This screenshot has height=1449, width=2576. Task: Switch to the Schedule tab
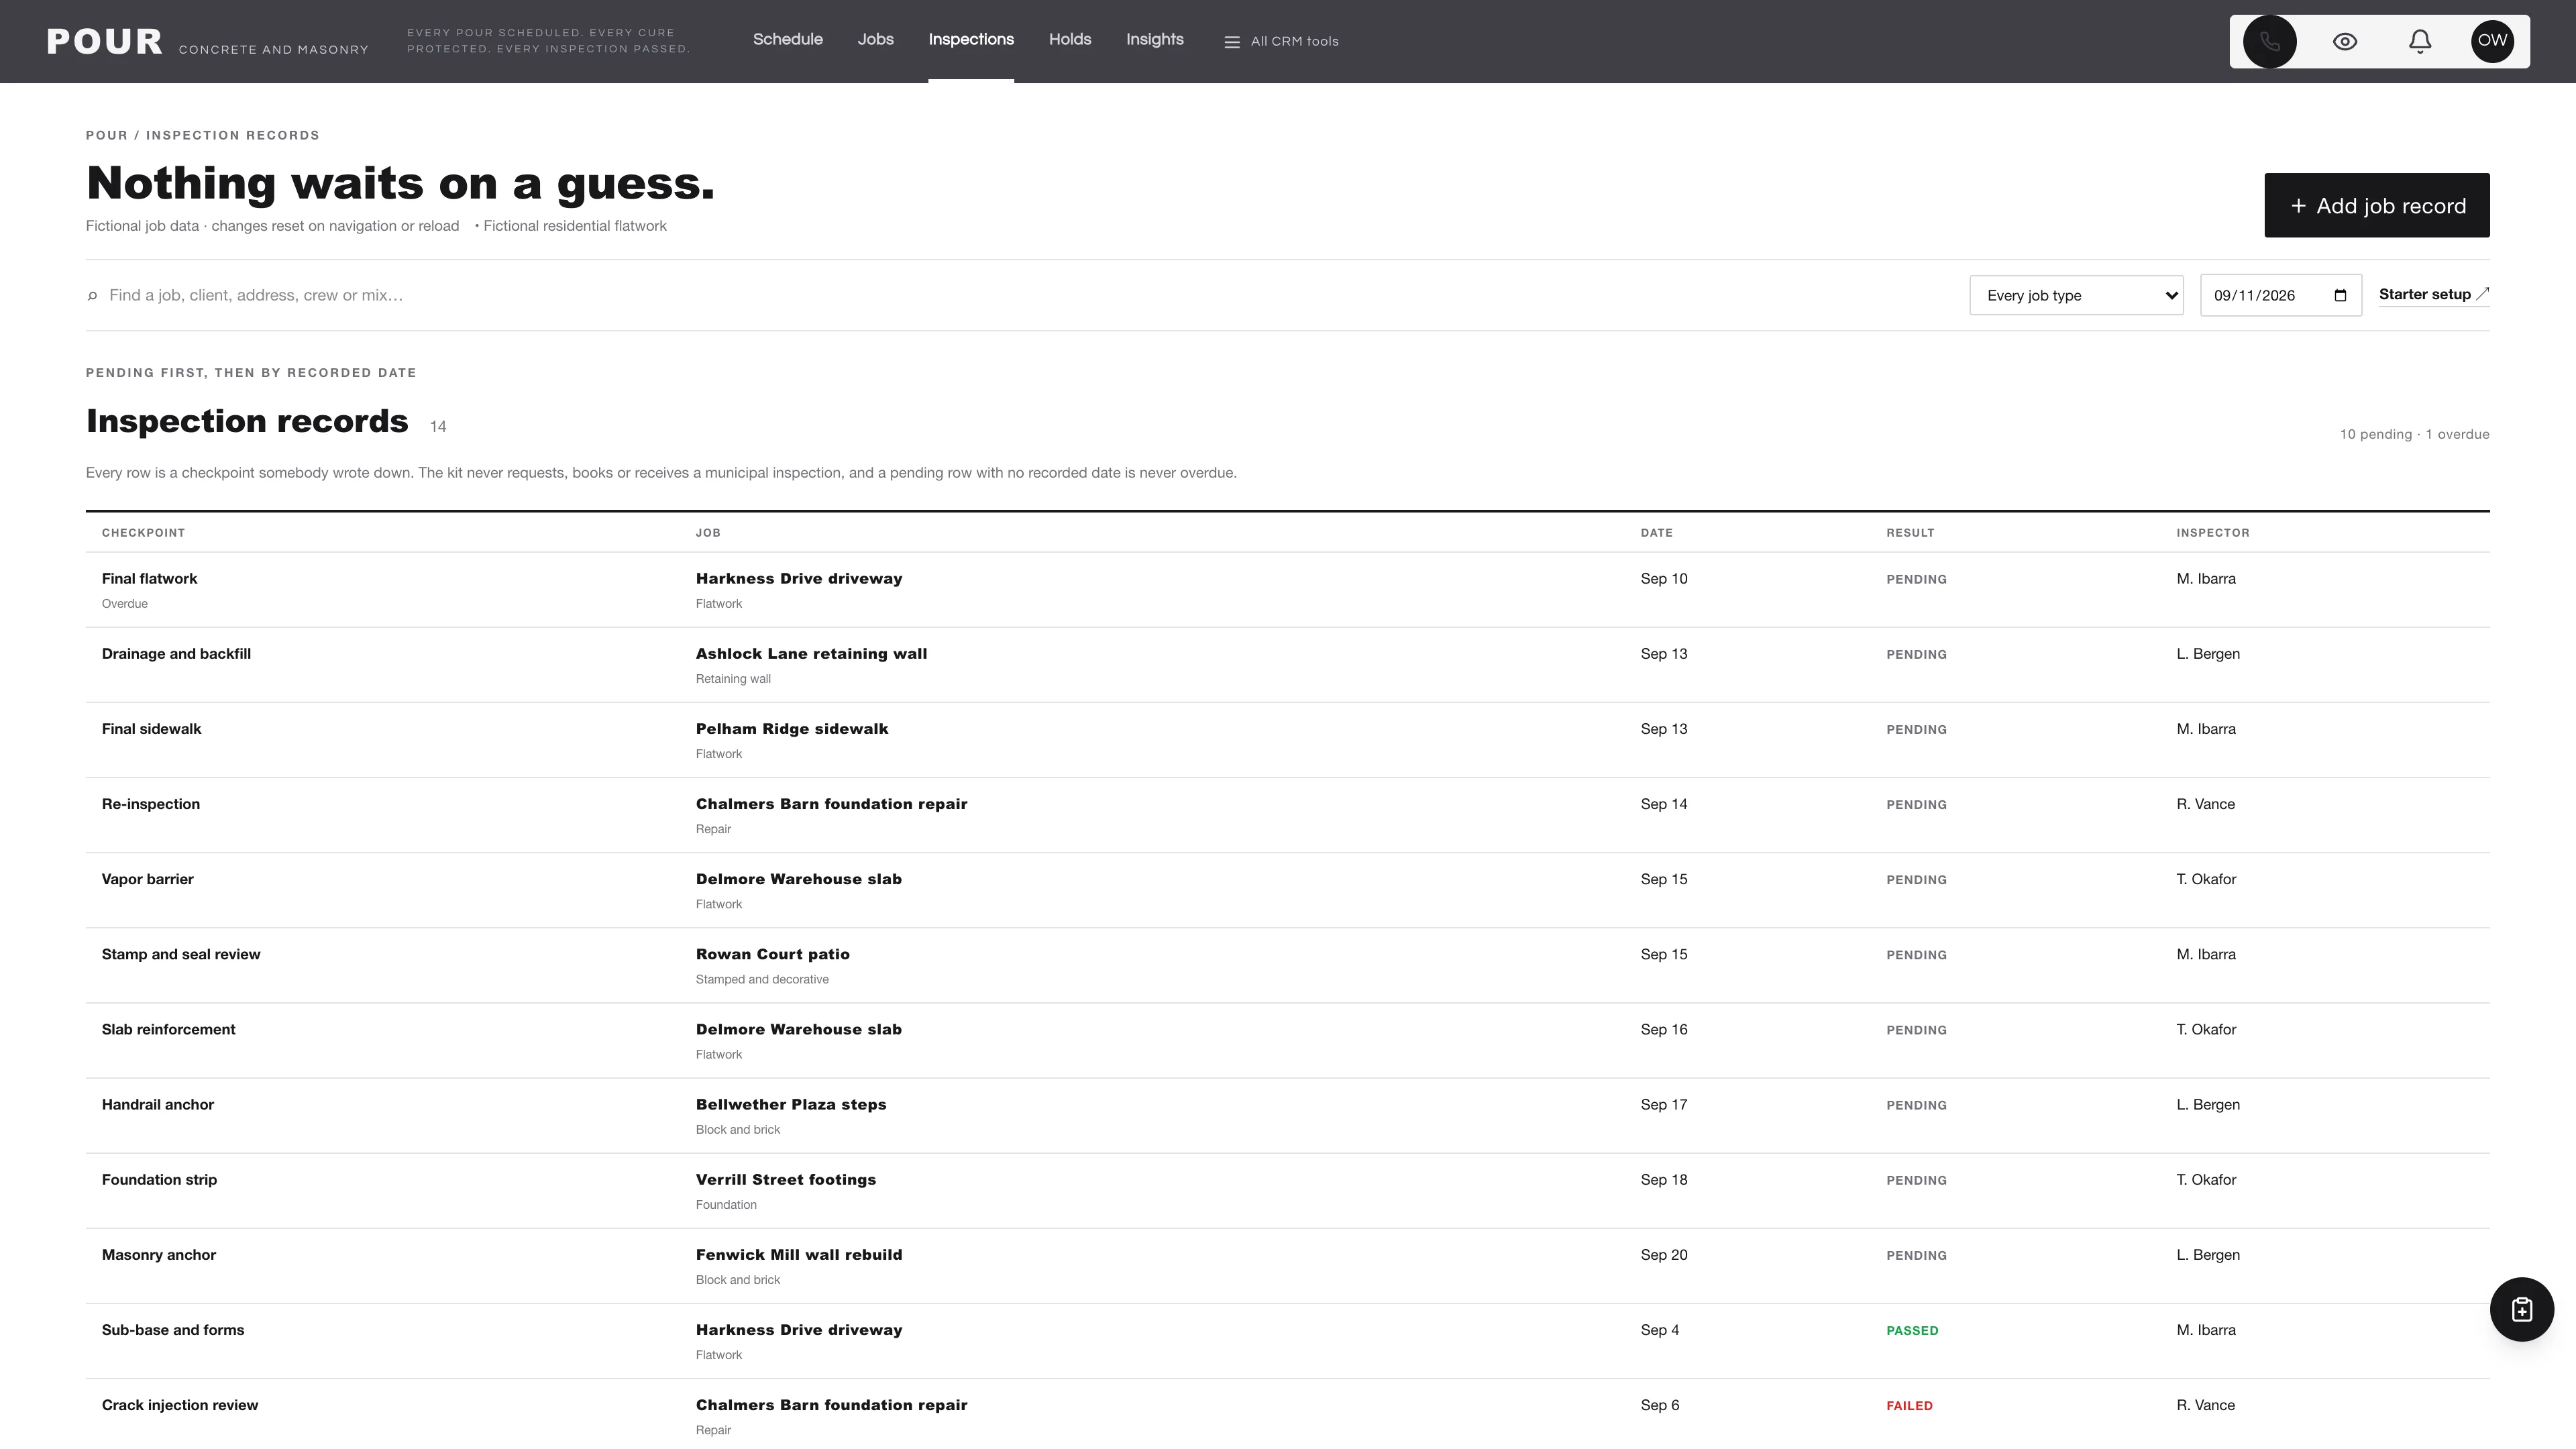point(787,39)
